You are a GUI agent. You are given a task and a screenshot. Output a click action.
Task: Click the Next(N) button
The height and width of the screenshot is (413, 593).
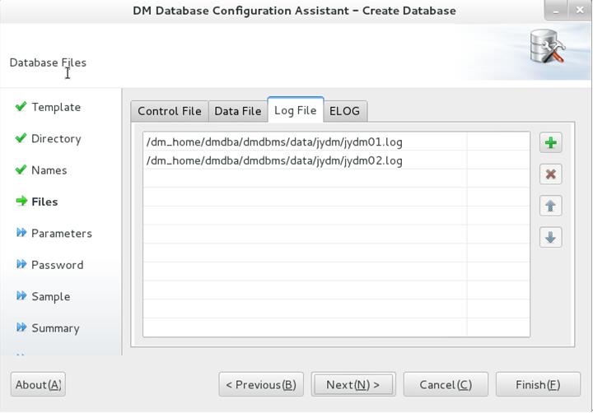coord(353,385)
